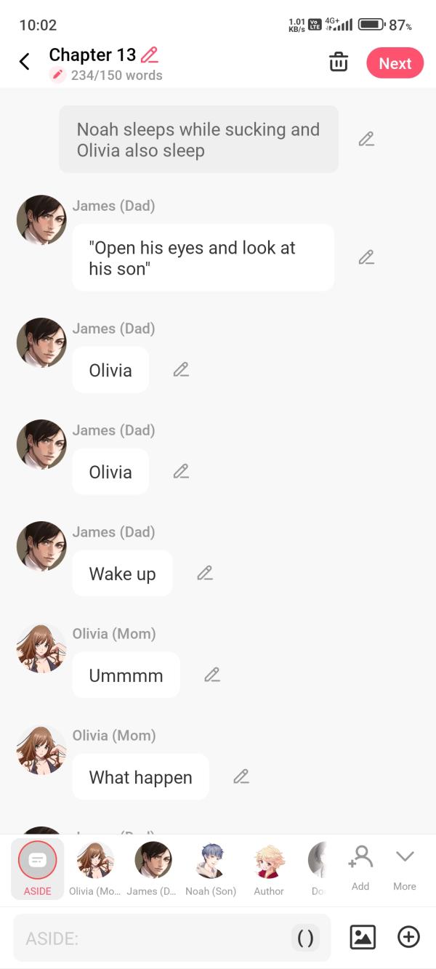The width and height of the screenshot is (436, 969).
Task: Open the image insert icon near the input bar
Action: (363, 937)
